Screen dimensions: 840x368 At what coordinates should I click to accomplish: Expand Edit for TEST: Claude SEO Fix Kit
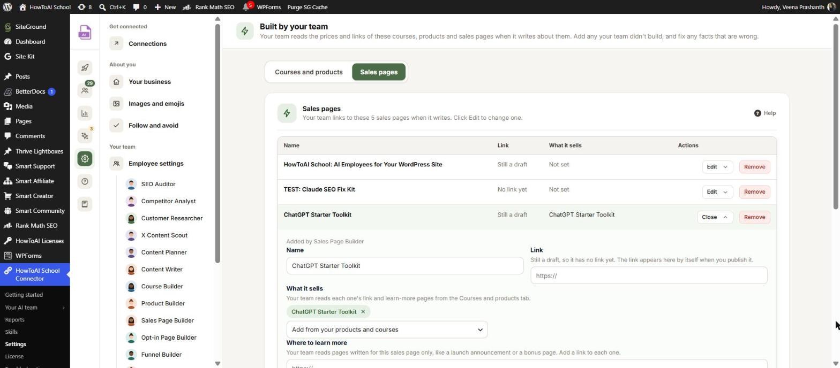(717, 192)
